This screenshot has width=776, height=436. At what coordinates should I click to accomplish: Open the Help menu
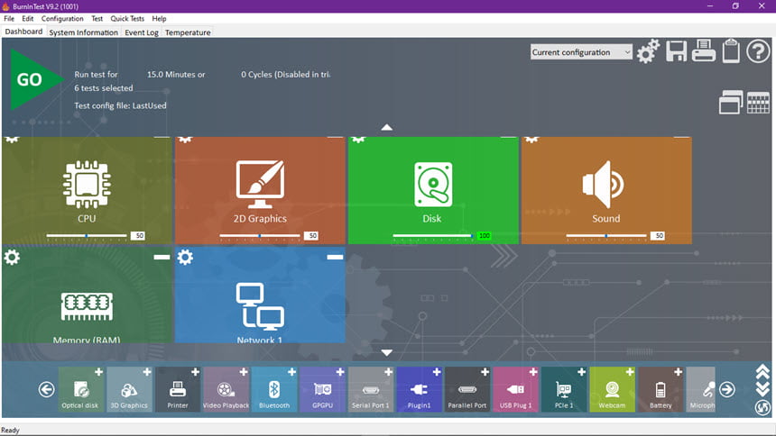coord(159,18)
